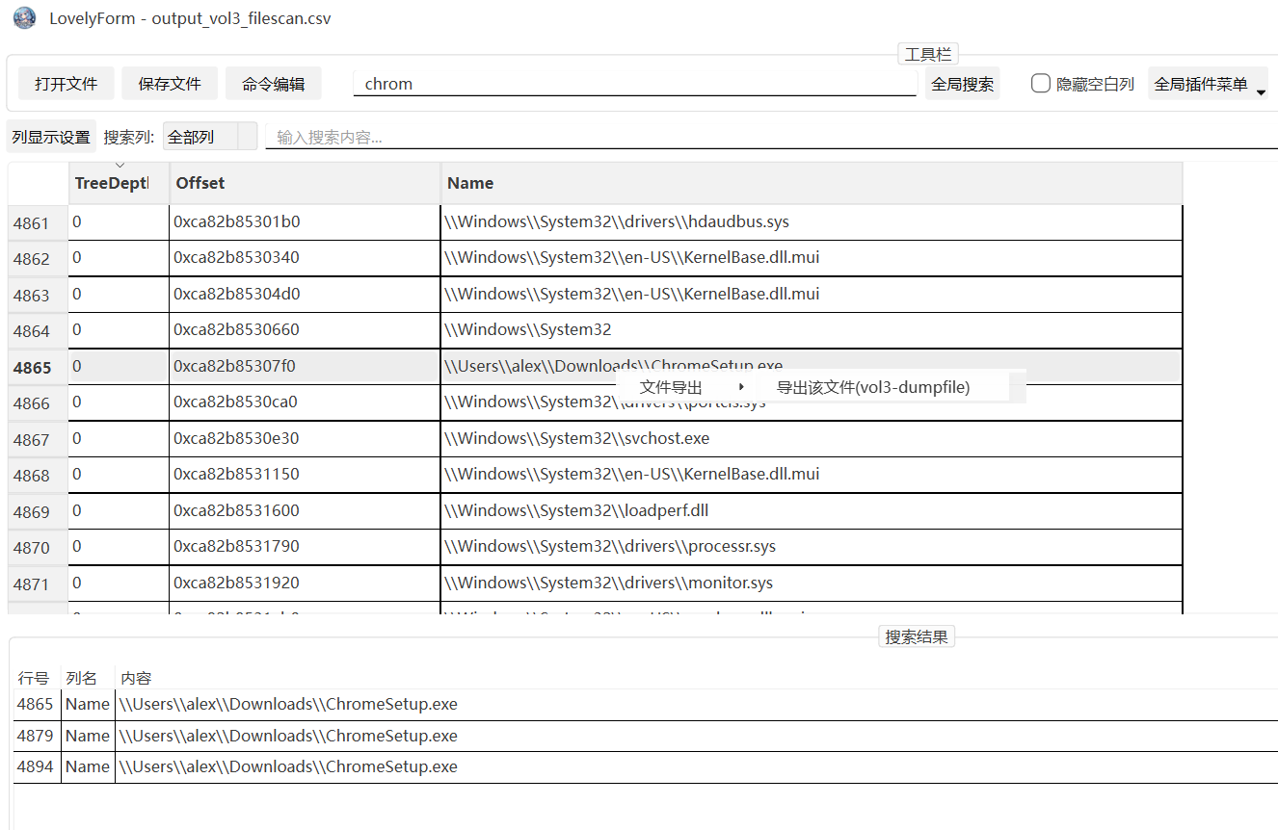Image resolution: width=1278 pixels, height=830 pixels.
Task: Click the processr.sys name cell
Action: pos(812,547)
